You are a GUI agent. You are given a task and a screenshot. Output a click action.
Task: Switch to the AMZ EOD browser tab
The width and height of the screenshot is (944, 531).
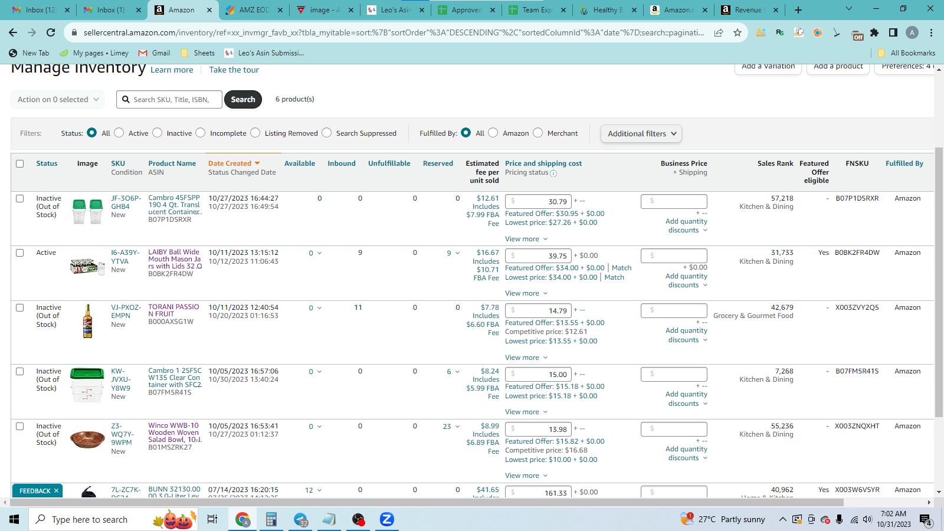pos(254,10)
